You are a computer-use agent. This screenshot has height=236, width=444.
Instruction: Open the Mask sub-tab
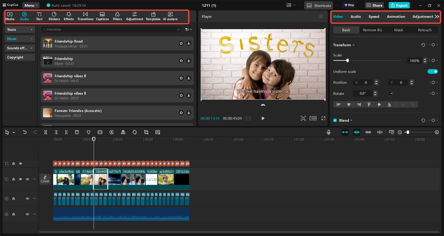pyautogui.click(x=399, y=30)
